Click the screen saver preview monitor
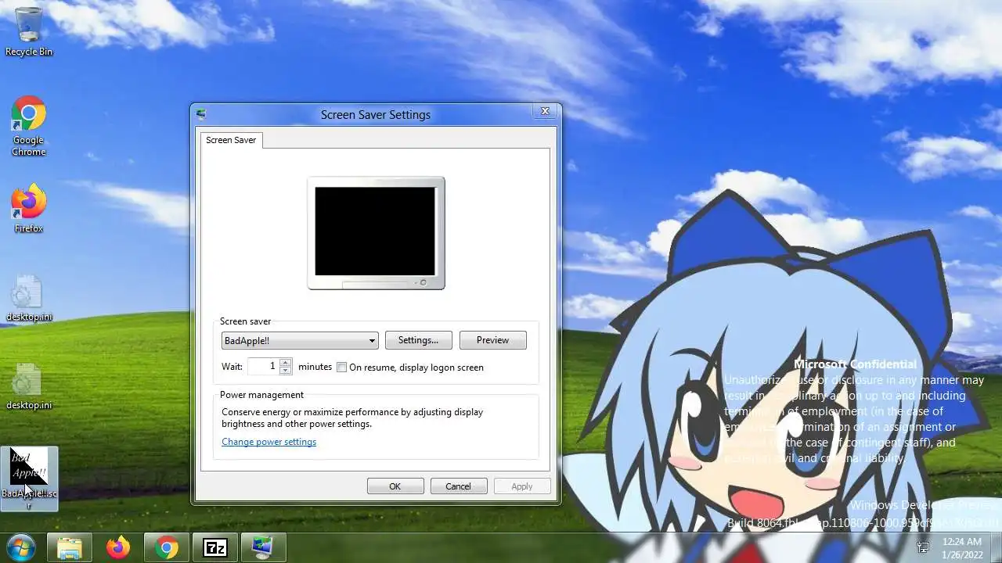This screenshot has width=1002, height=563. point(376,232)
